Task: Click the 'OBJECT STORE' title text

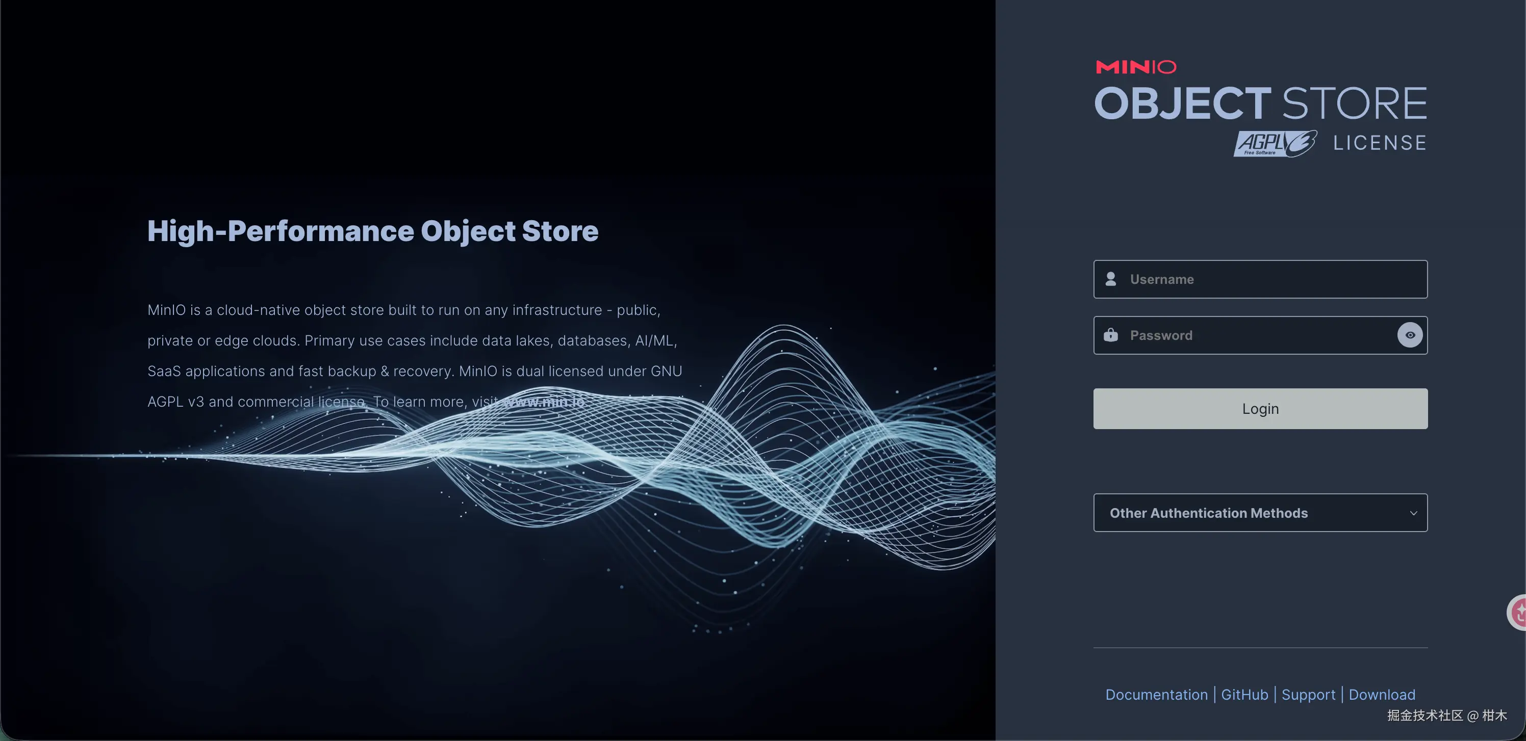Action: pos(1261,103)
